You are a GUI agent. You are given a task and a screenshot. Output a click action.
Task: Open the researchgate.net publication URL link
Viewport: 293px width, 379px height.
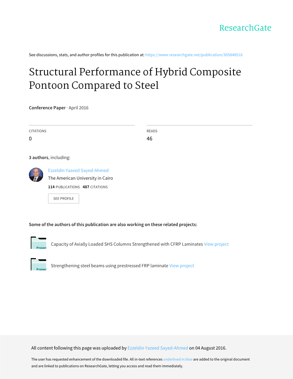pos(194,55)
